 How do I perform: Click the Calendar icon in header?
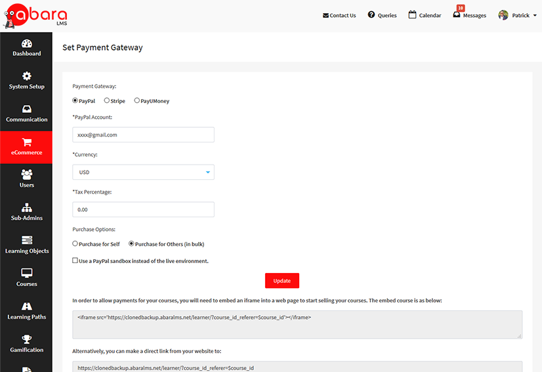pyautogui.click(x=412, y=14)
